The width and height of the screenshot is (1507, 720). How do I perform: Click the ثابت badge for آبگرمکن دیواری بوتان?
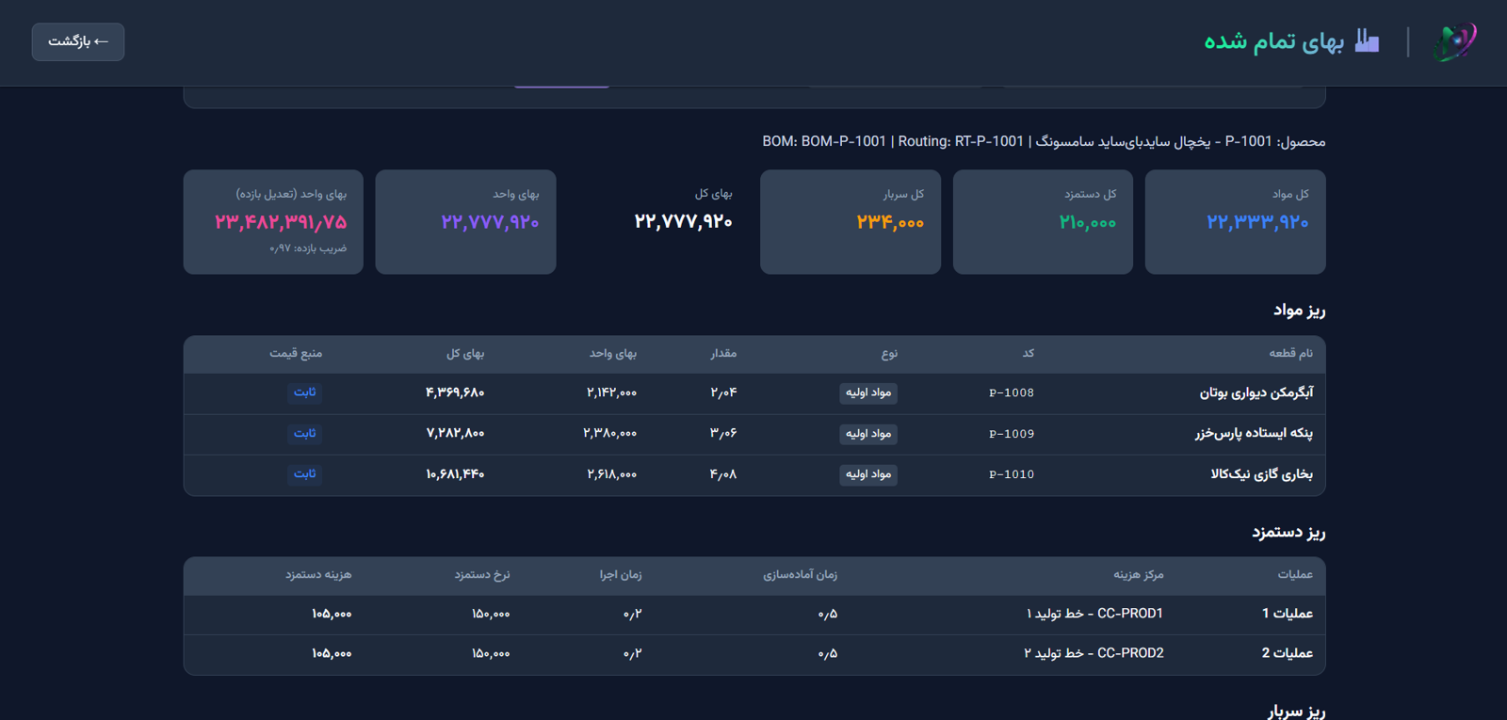[304, 392]
